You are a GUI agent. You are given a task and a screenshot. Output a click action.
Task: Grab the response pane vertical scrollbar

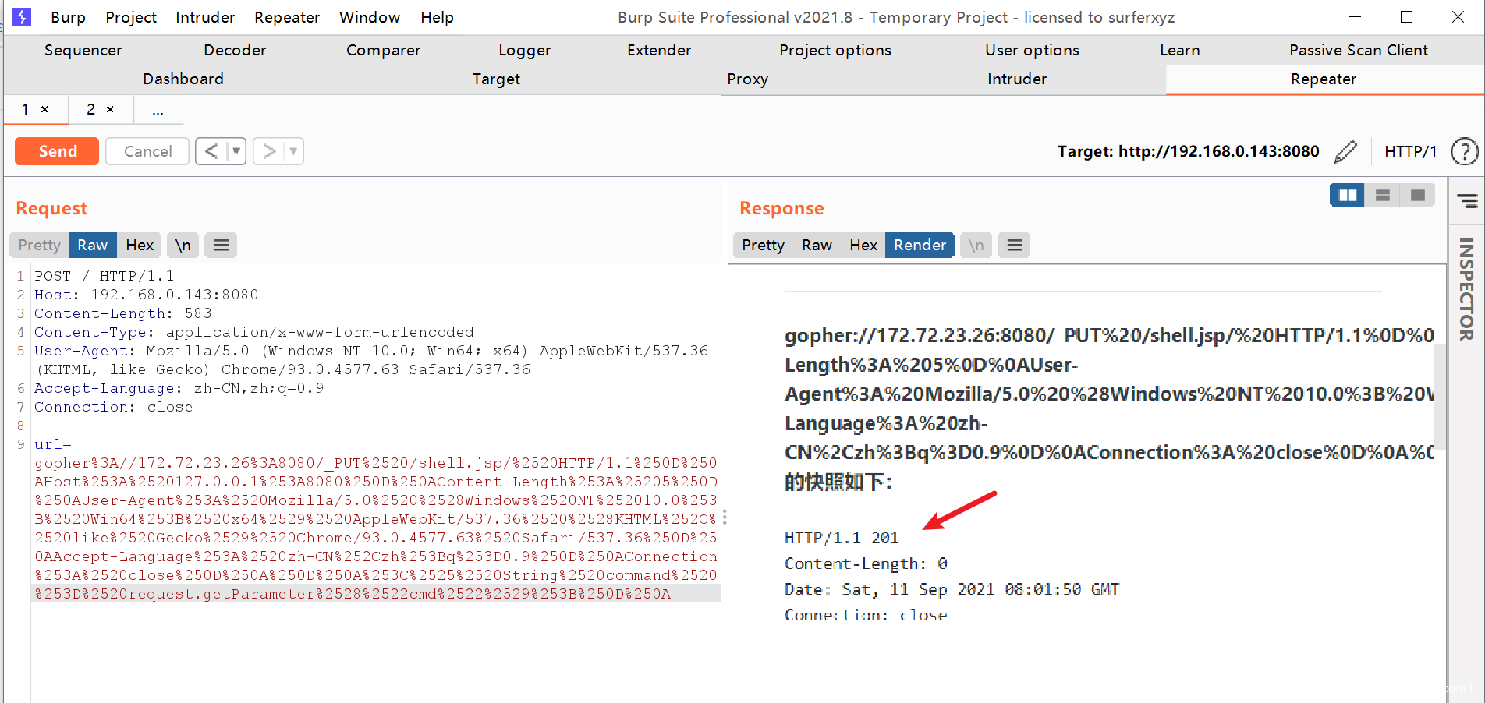[1440, 396]
